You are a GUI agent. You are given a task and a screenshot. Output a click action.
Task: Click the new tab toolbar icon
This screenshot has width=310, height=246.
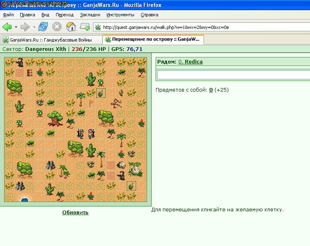(85, 27)
